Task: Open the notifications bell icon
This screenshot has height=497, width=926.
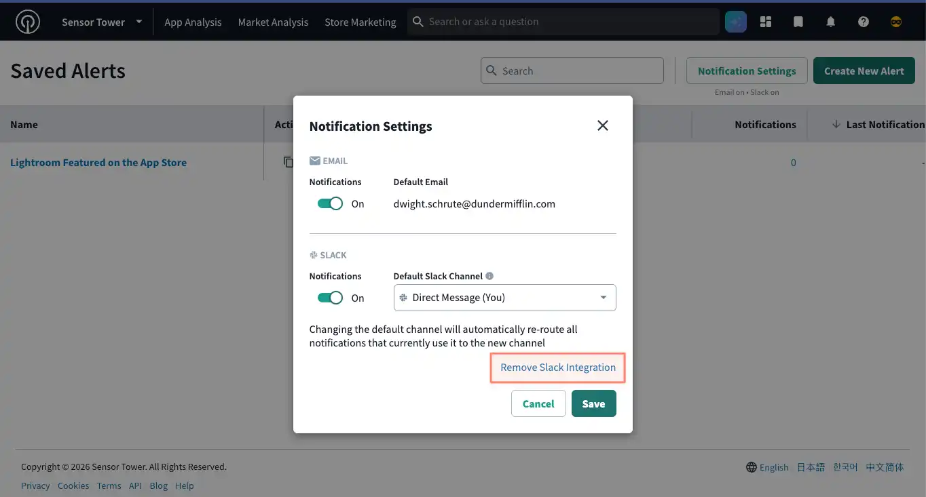Action: click(831, 22)
